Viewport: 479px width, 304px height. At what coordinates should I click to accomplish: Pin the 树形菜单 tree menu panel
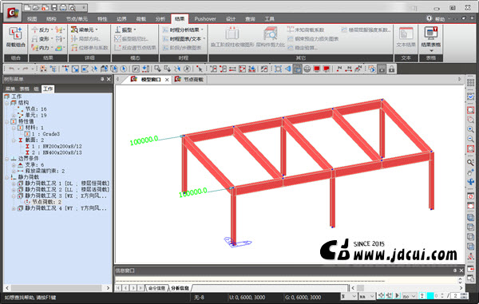click(102, 79)
